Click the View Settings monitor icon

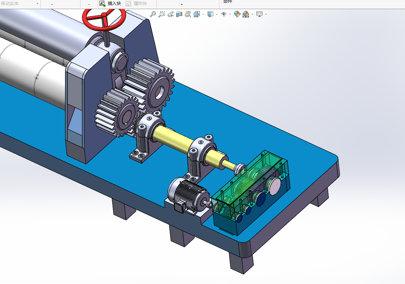pos(259,14)
